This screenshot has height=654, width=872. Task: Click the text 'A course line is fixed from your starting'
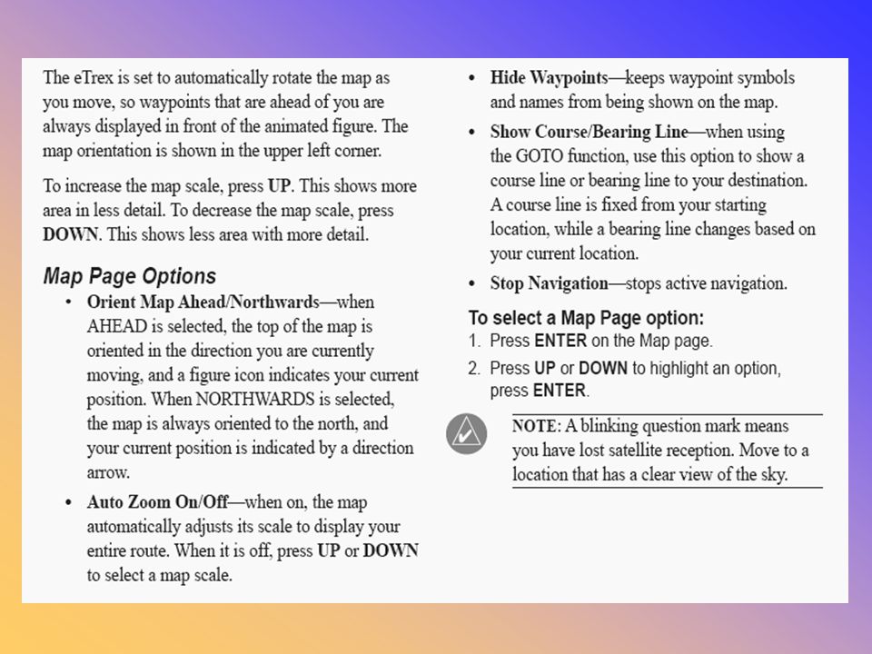628,204
